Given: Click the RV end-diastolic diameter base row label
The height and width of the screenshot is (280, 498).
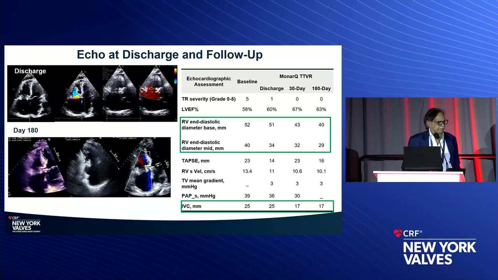Looking at the screenshot, I should [204, 125].
